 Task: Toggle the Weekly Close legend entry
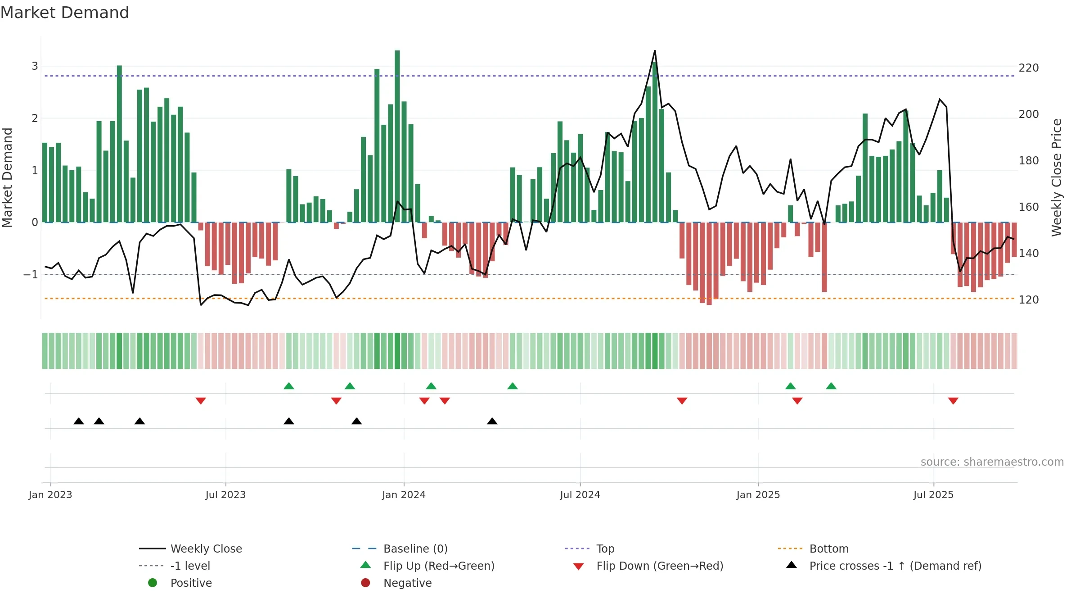coord(191,549)
